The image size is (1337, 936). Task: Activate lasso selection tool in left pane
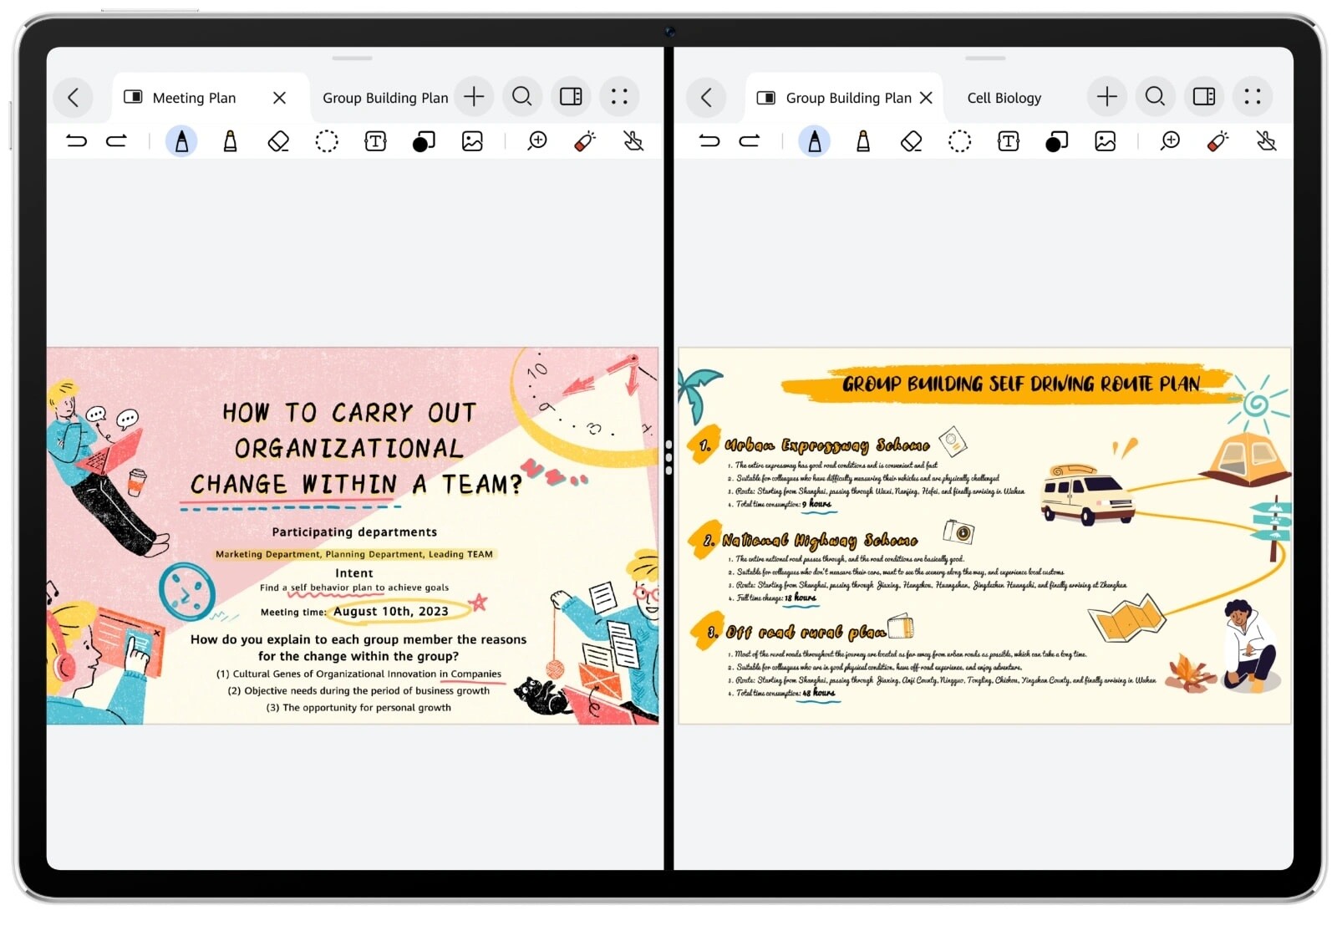[327, 142]
